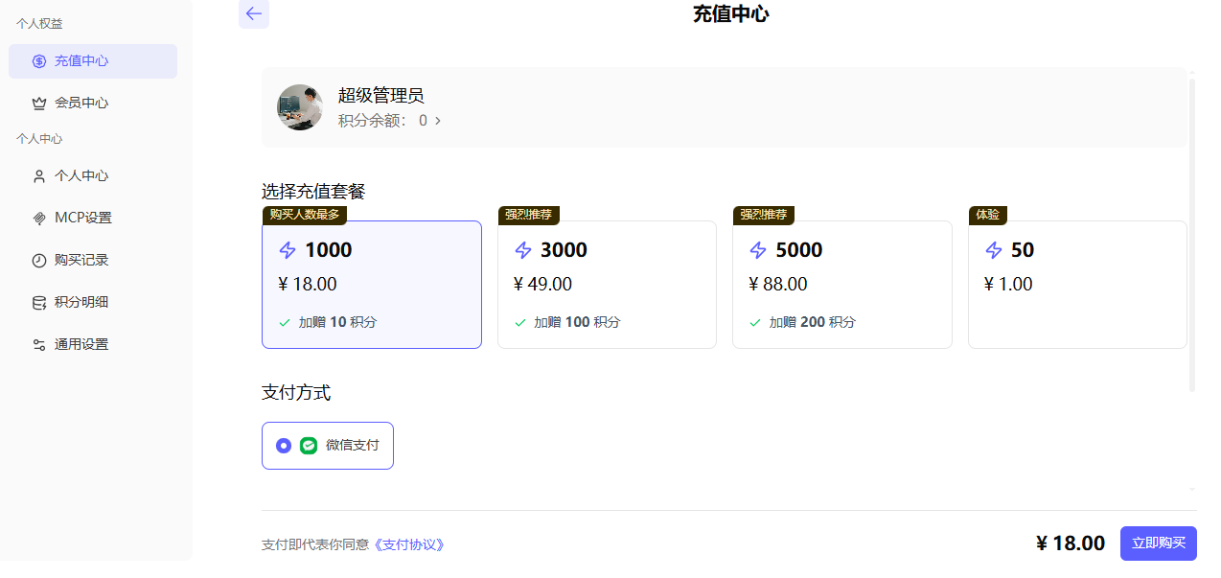This screenshot has width=1221, height=578.
Task: Click the 超级管理员 avatar thumbnail
Action: (x=300, y=107)
